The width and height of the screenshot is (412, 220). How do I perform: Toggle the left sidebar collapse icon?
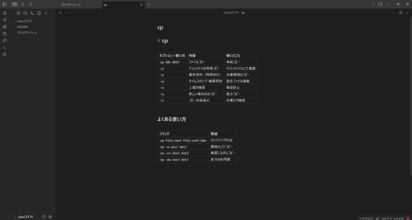tap(5, 4)
